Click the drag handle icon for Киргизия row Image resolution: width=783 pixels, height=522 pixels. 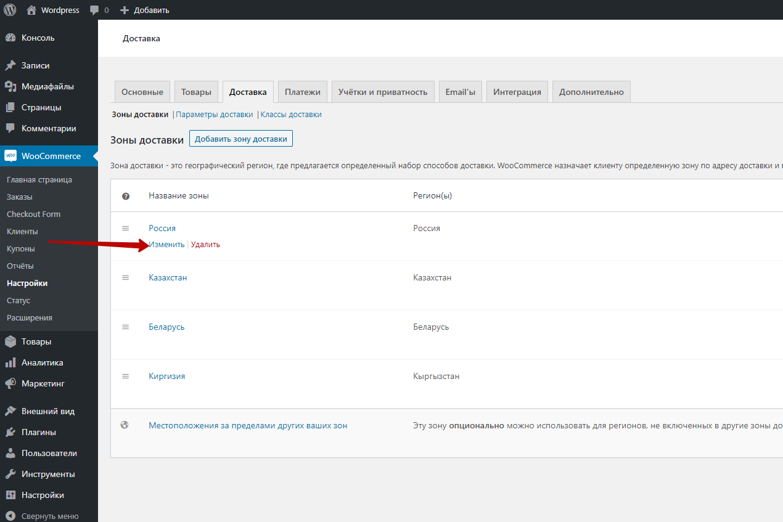pos(126,376)
